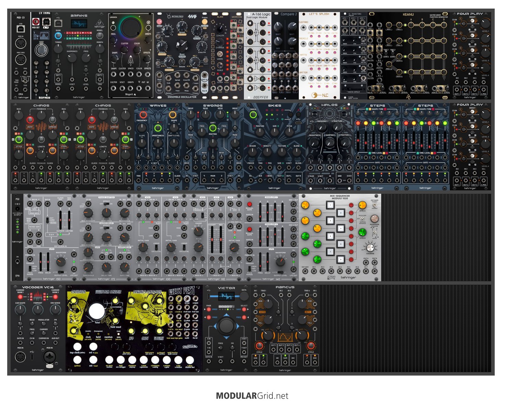Click the red-ringed FREQUENCY button on Waves
This screenshot has width=505, height=403.
[x=143, y=115]
